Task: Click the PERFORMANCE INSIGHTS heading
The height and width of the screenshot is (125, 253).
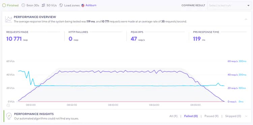Action: [x=34, y=114]
